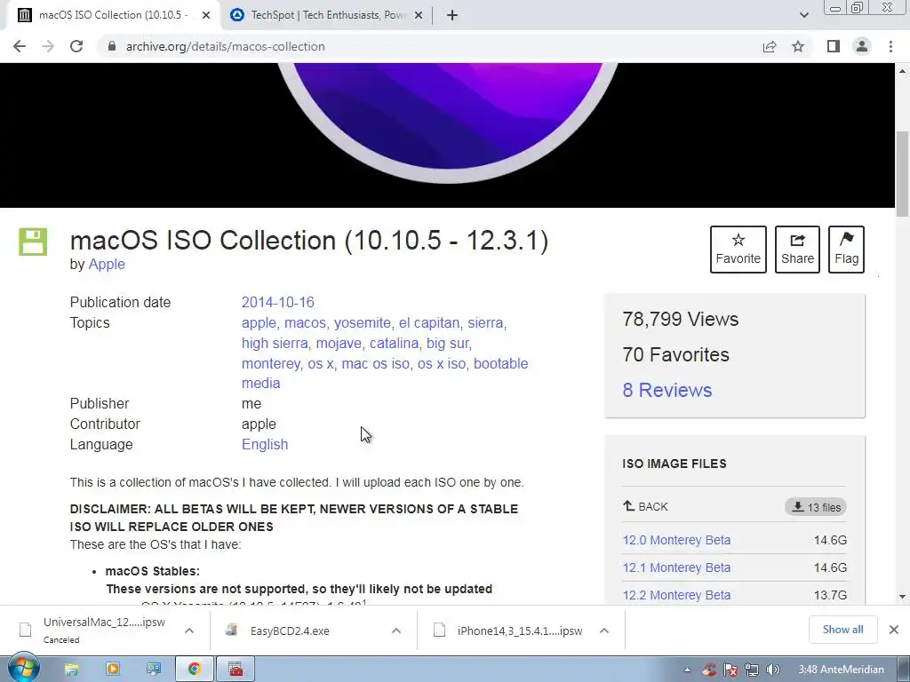Screen dimensions: 910x682
Task: Click BACK in ISO image files
Action: (645, 506)
